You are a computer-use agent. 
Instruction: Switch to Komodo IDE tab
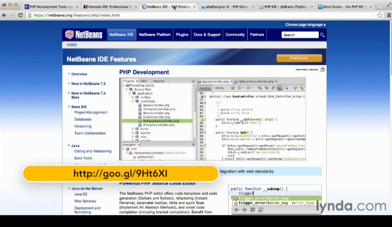110,7
